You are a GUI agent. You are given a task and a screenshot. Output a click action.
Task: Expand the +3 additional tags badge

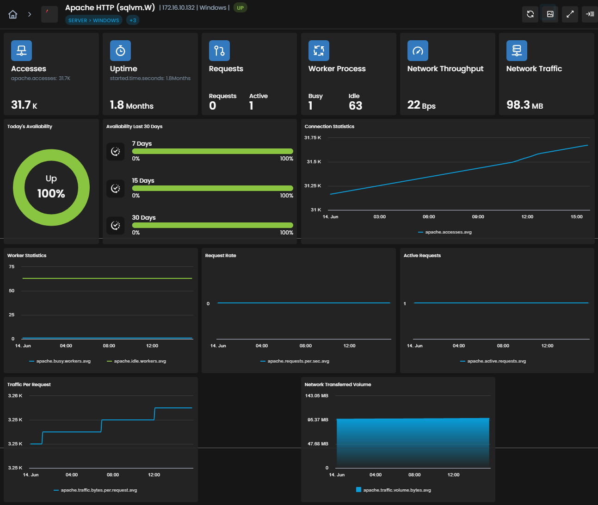tap(133, 20)
